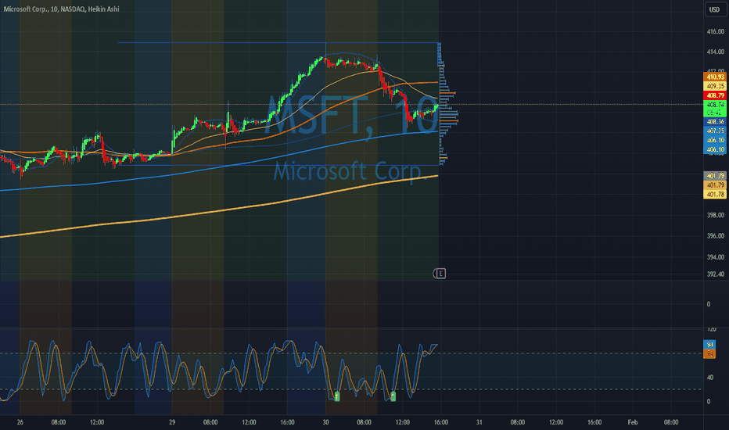Select the yellow 409.35 price label

pyautogui.click(x=715, y=86)
